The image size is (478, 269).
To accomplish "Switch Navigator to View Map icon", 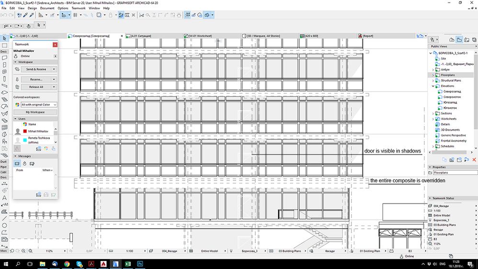I will [x=459, y=40].
